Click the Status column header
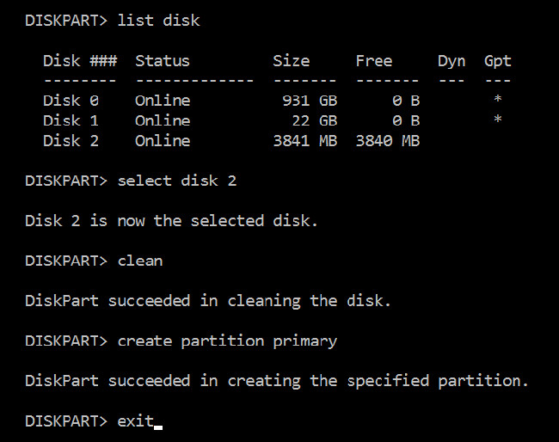The image size is (559, 442). pos(162,61)
